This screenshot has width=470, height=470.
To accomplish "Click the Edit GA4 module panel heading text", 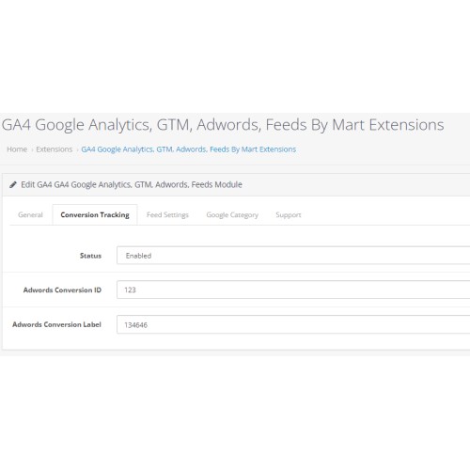I will [132, 184].
